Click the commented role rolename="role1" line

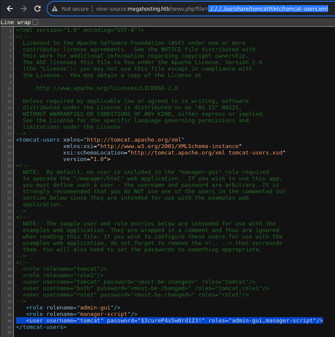tap(63, 275)
